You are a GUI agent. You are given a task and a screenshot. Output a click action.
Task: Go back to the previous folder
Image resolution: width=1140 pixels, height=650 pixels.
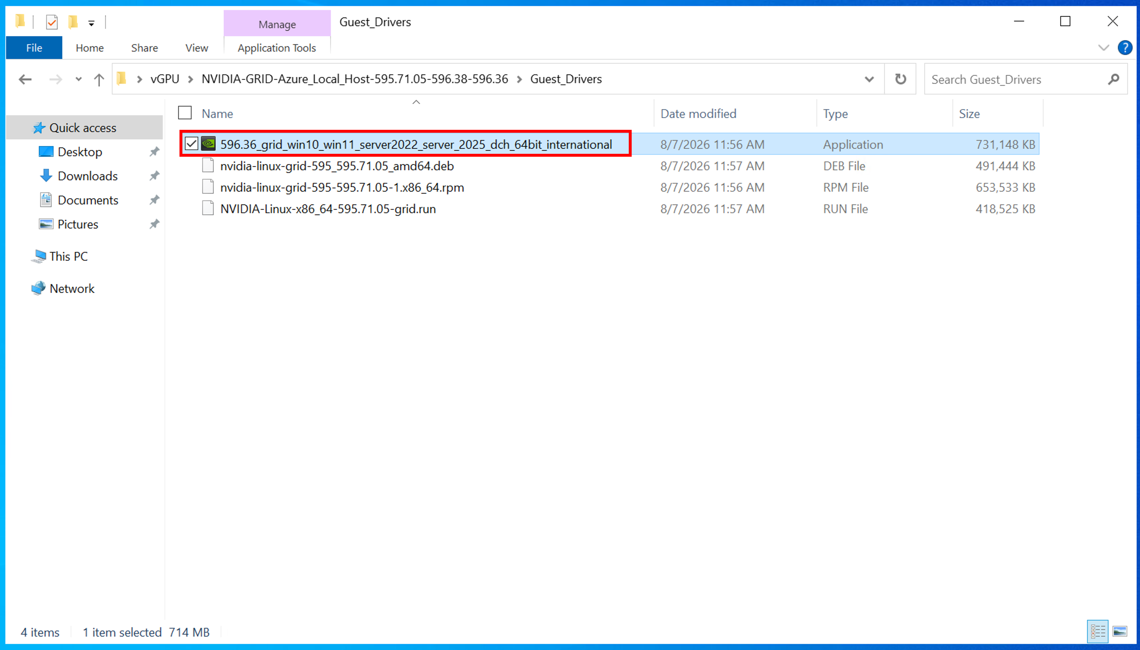25,80
